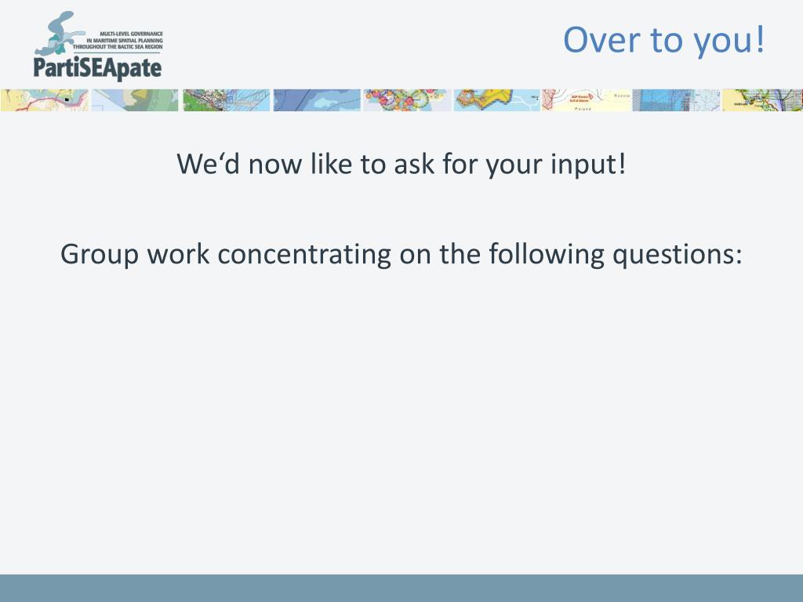Image resolution: width=803 pixels, height=602 pixels.
Task: Click the PartiSEApate logo wordmark
Action: 97,69
